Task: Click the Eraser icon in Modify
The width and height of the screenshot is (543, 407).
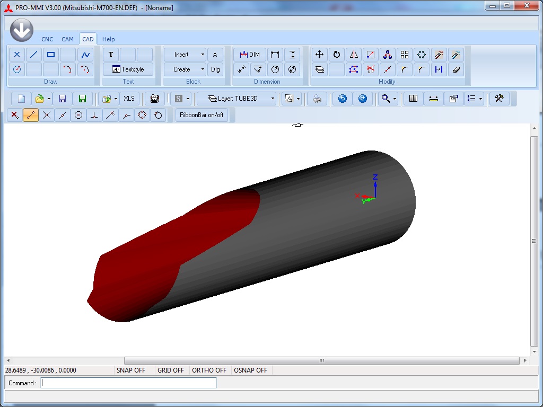Action: click(456, 69)
